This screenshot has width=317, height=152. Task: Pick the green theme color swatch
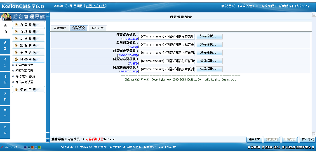coord(39,147)
